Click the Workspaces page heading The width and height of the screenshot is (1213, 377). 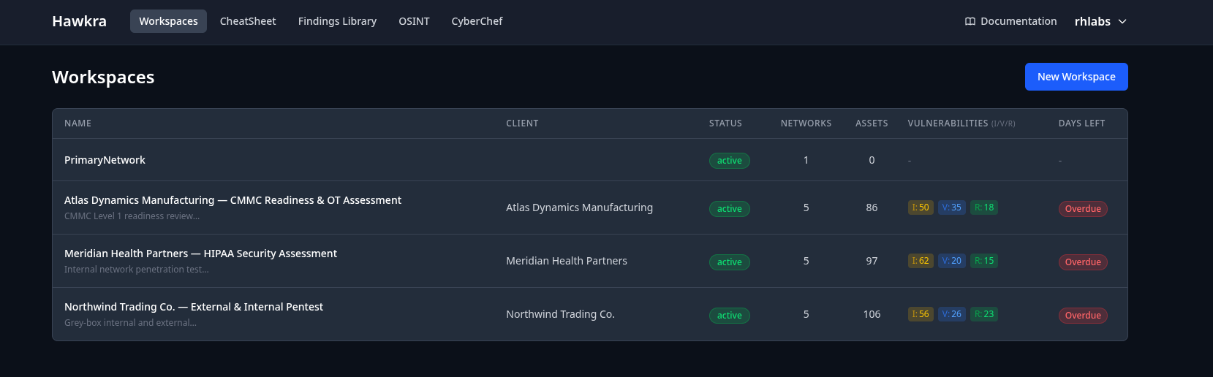click(x=103, y=77)
